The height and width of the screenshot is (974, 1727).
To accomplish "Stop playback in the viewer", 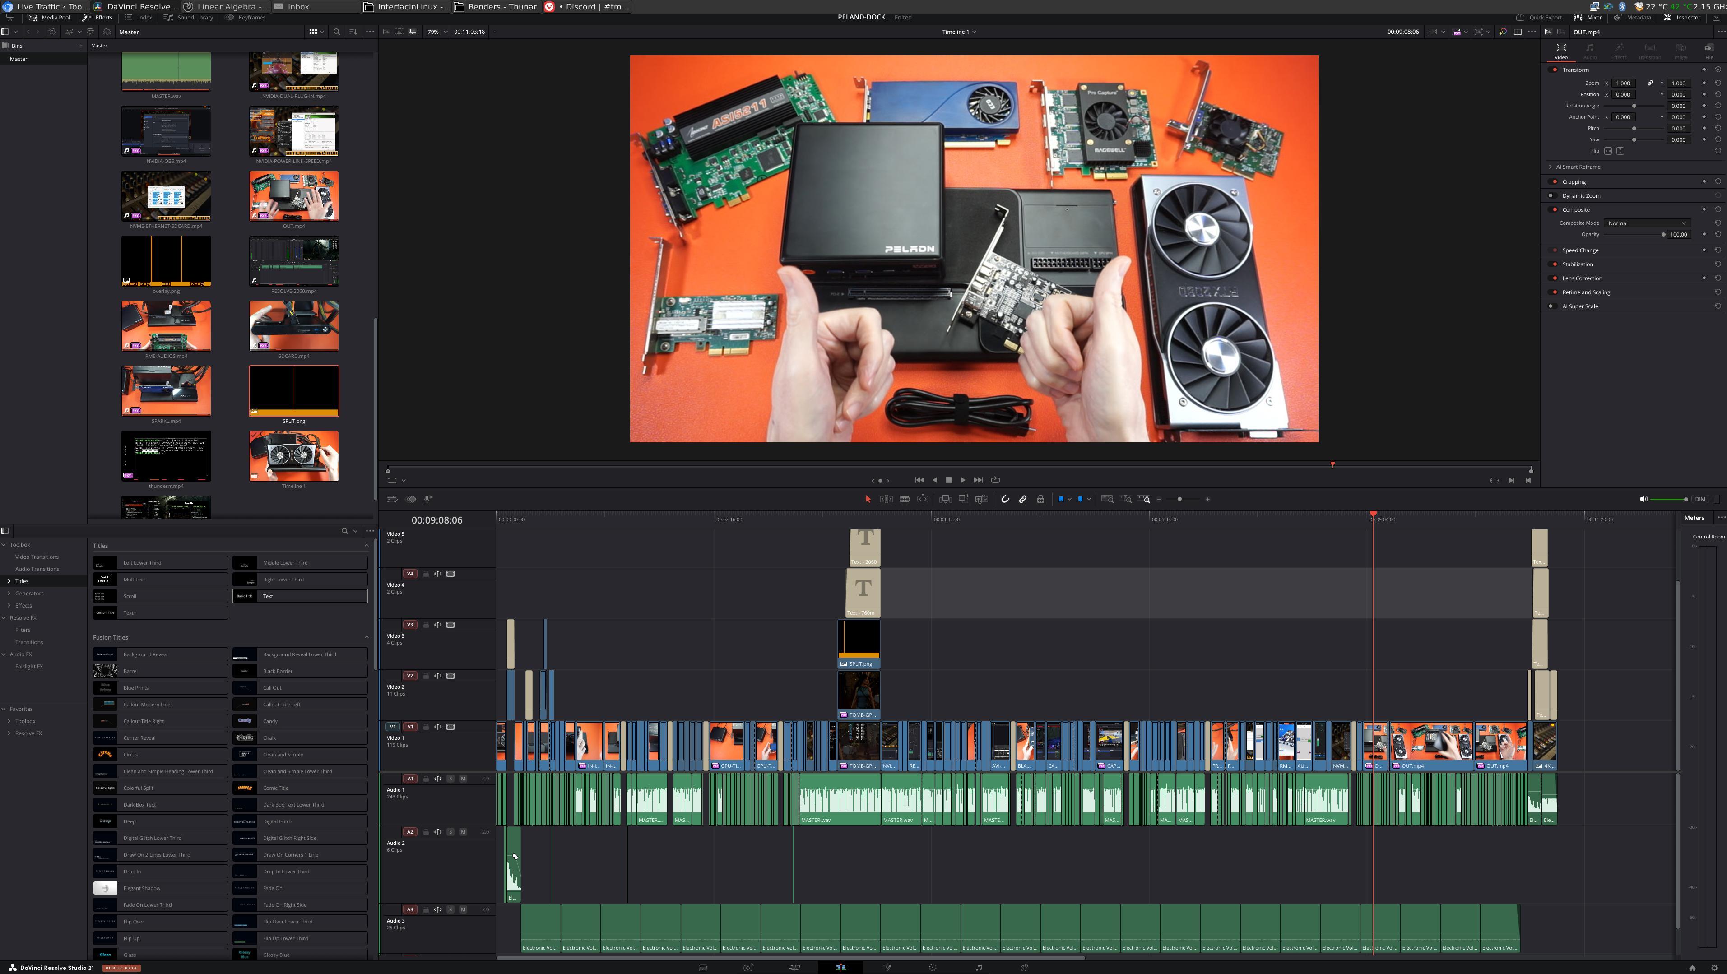I will (949, 480).
